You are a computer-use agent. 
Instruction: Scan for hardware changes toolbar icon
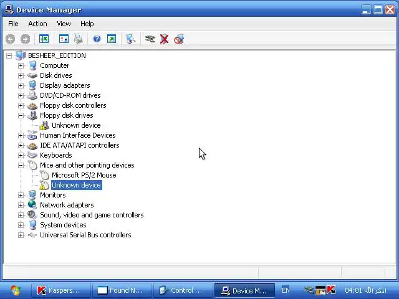pos(131,39)
